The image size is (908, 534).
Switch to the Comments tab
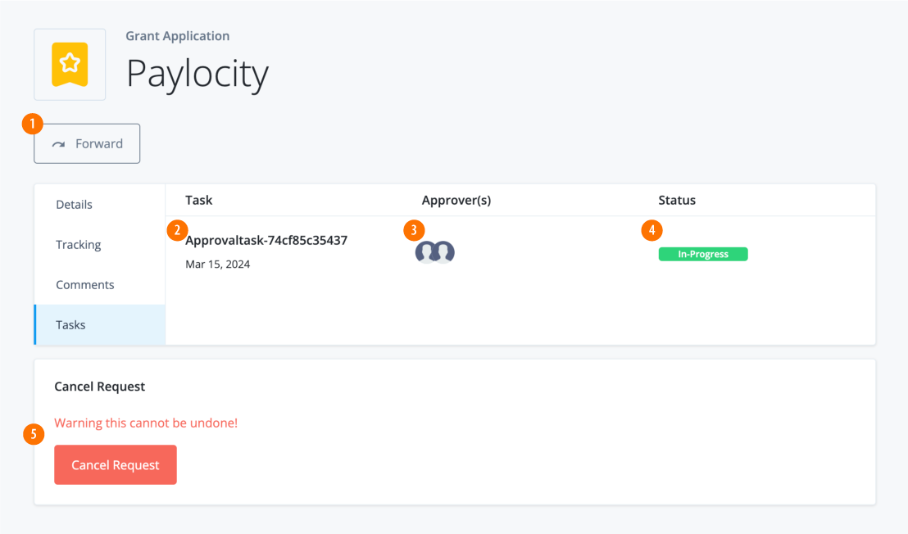pos(84,284)
